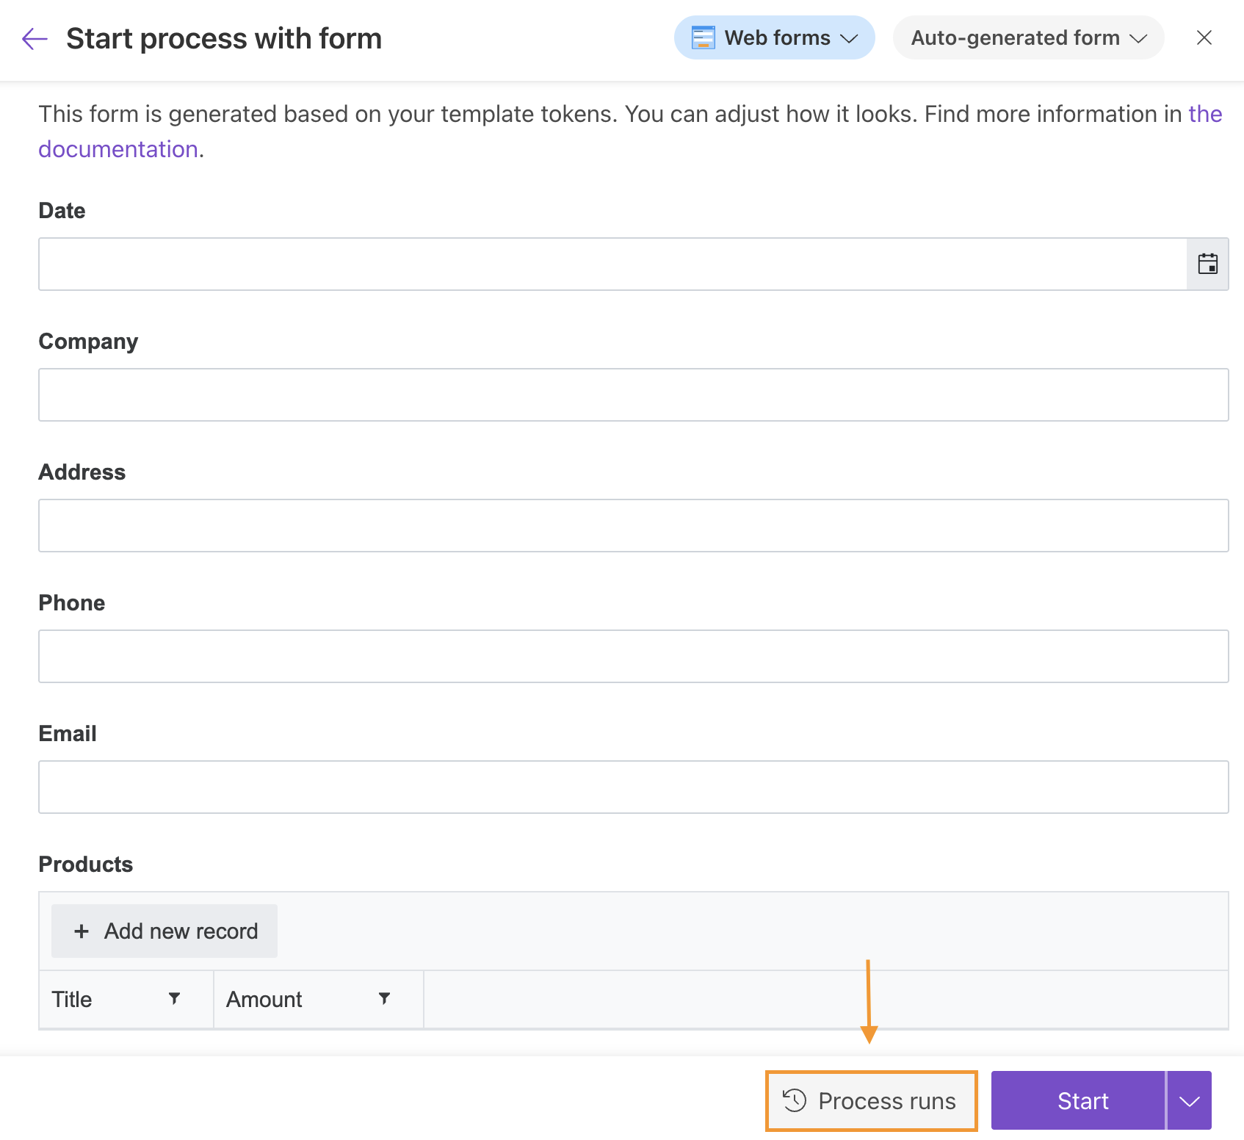
Task: Click into the Company text field
Action: pos(633,394)
